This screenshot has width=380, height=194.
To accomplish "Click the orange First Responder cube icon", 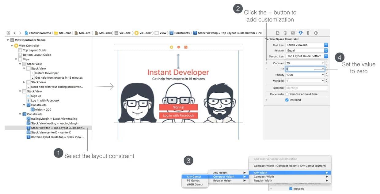I will (179, 47).
